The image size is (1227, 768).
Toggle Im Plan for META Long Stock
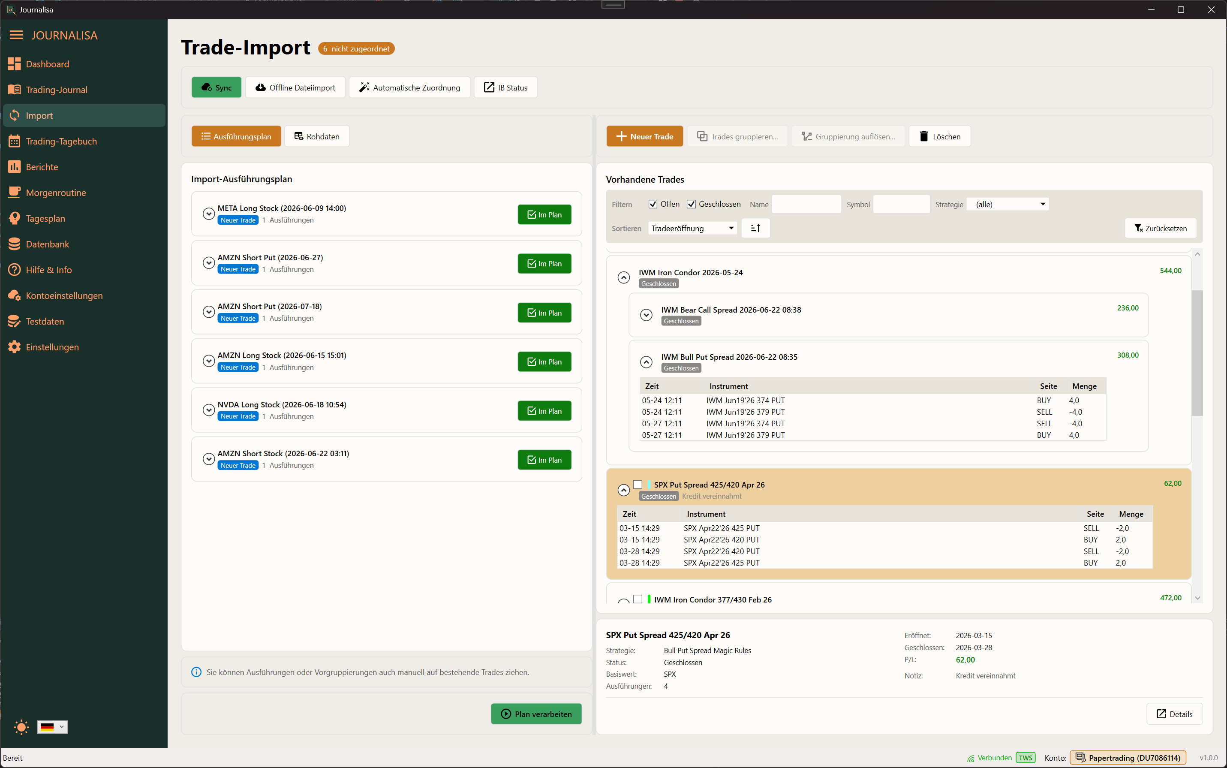point(544,214)
